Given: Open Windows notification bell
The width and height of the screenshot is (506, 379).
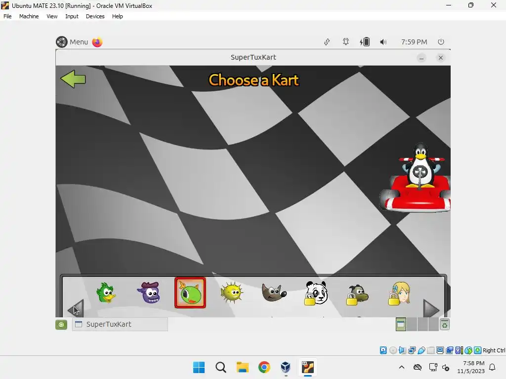Looking at the screenshot, I should [x=493, y=367].
